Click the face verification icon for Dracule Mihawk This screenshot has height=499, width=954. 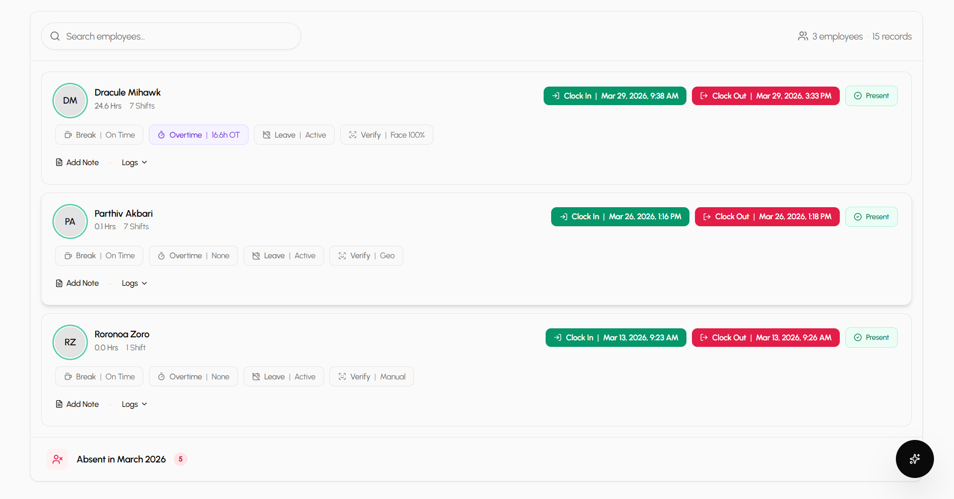coord(352,135)
